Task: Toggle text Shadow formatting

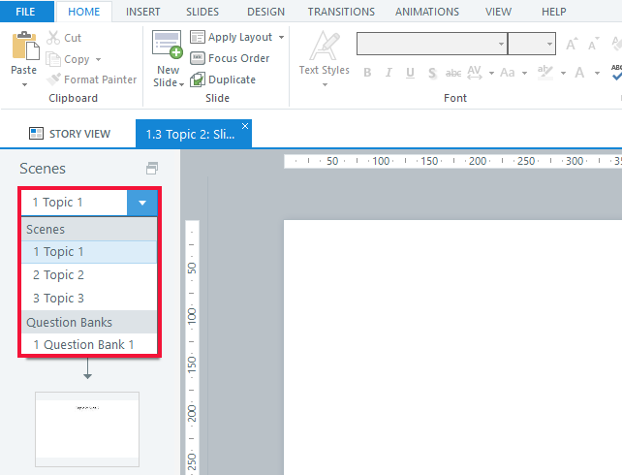Action: point(432,73)
